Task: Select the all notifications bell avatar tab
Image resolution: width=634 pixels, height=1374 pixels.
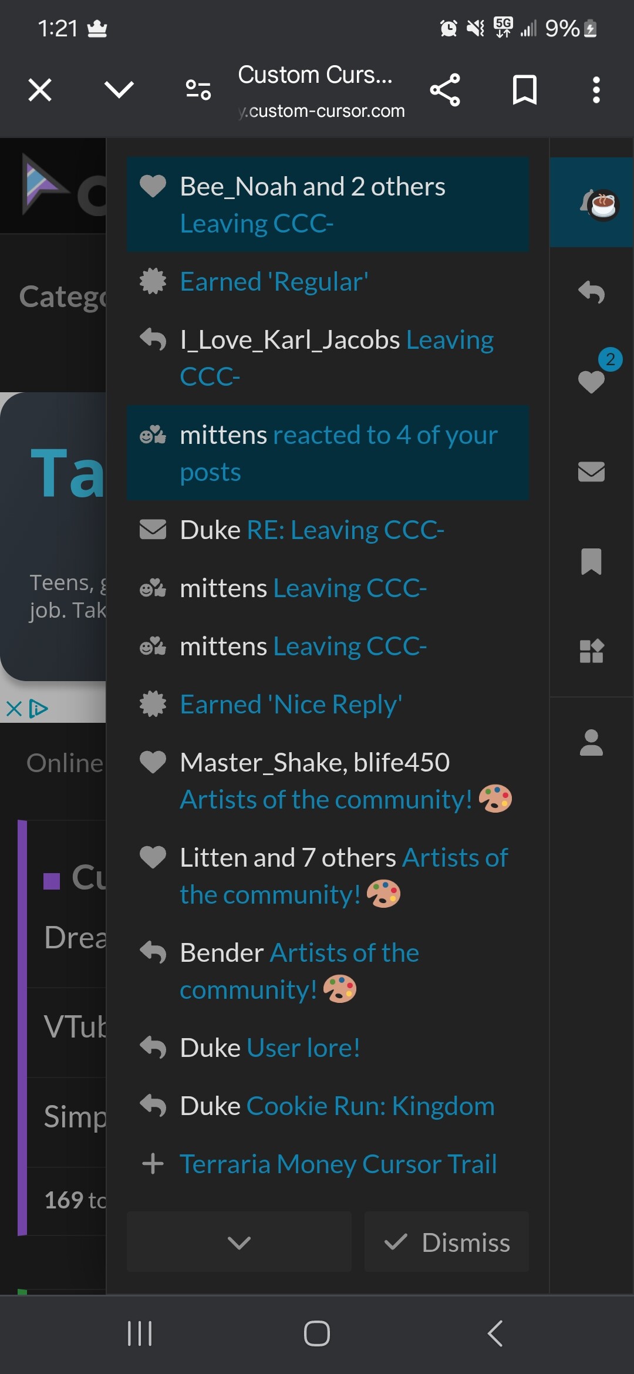Action: pos(591,203)
